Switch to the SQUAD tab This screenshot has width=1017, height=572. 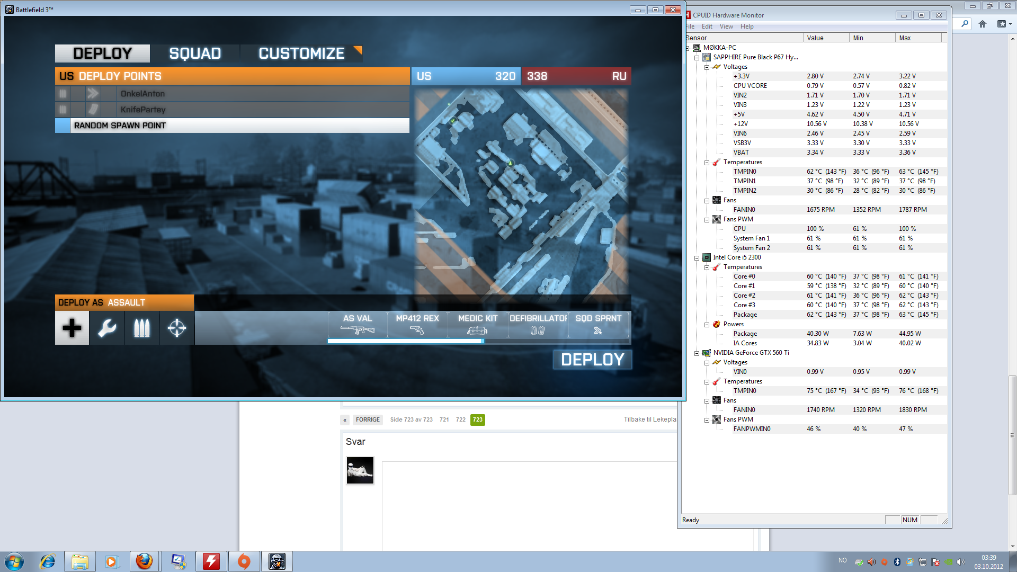point(195,53)
